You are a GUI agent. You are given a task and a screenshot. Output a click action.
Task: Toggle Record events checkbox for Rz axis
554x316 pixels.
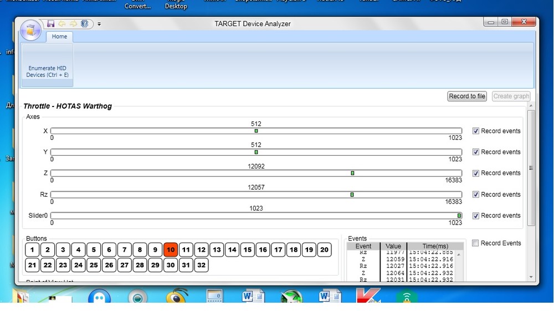click(x=475, y=195)
